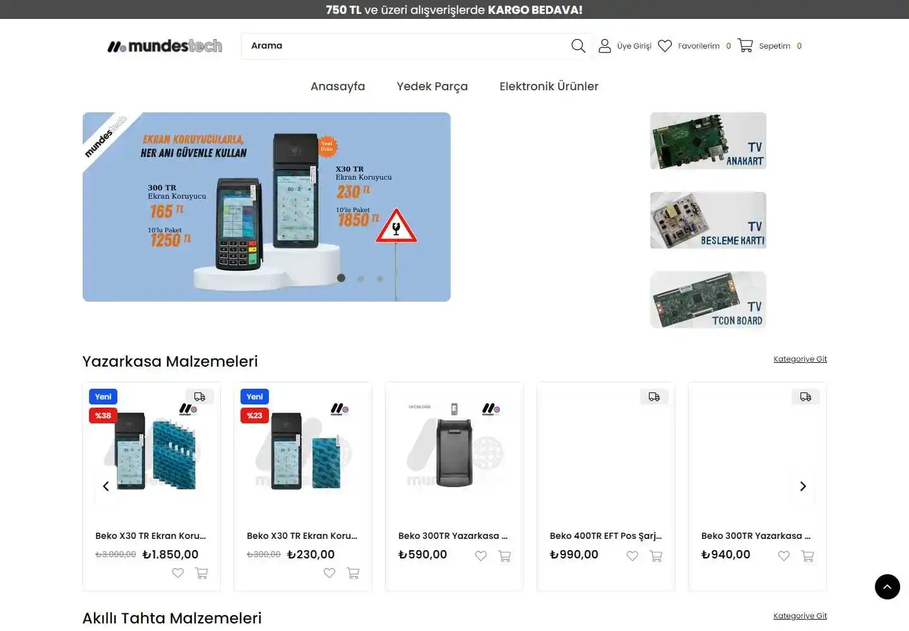
Task: Show previous products with left arrow
Action: tap(106, 487)
